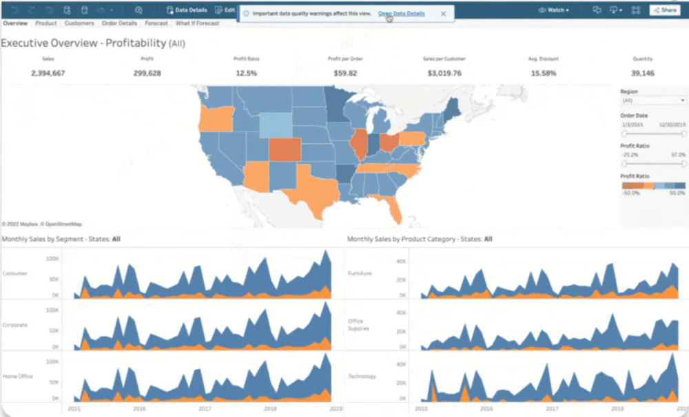Click the Profit Ratio slider right handle

tap(683, 164)
